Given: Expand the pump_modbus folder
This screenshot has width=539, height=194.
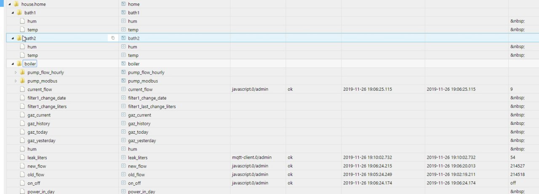Looking at the screenshot, I should click(x=16, y=81).
